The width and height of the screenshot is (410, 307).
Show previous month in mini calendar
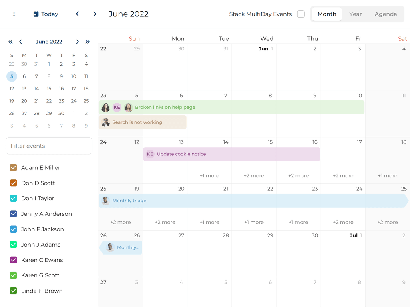20,42
